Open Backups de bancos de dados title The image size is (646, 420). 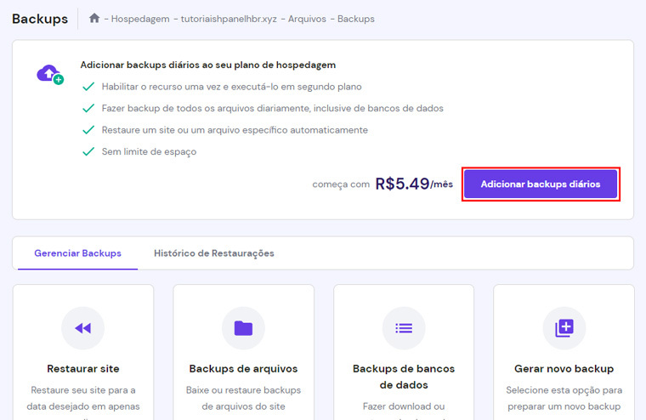click(x=404, y=377)
